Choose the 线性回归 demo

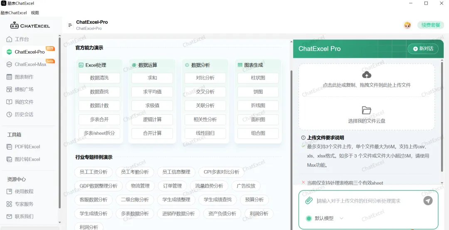tap(205, 134)
